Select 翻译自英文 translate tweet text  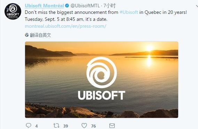coord(40,35)
